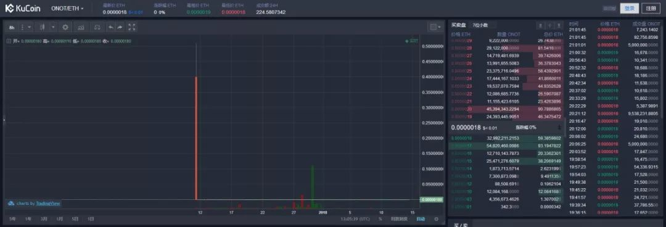Toggle fullscreen chart mode icon
Image resolution: width=666 pixels, height=227 pixels.
pos(132,27)
